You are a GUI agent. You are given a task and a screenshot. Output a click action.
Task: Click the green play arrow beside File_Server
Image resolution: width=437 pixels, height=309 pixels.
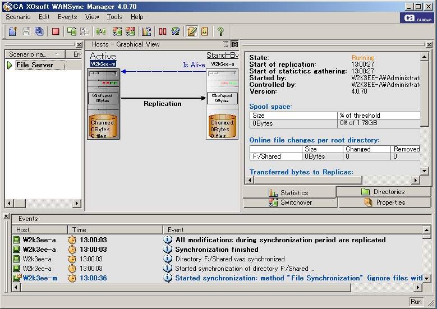[10, 65]
